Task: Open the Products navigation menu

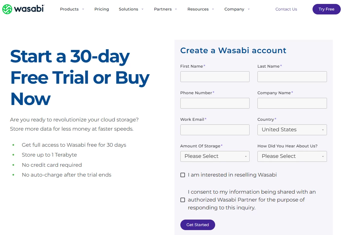Action: (x=69, y=9)
